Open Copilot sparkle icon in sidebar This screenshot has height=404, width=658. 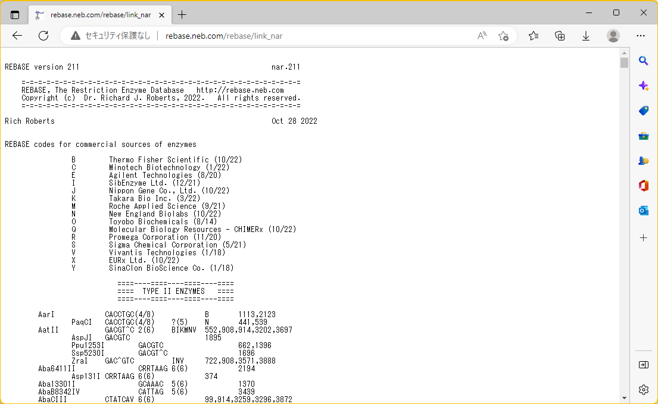click(643, 86)
